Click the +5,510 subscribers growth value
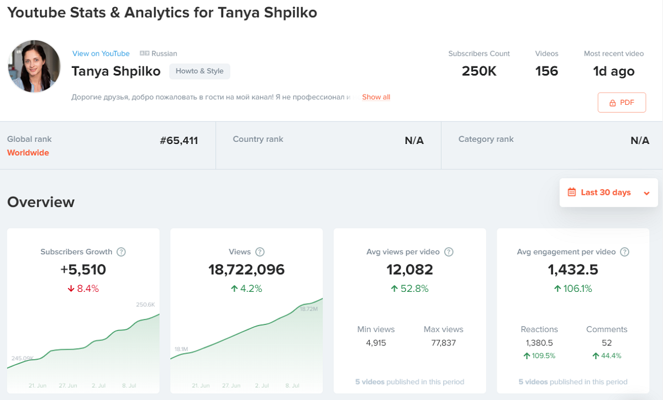The image size is (663, 400). click(x=83, y=270)
